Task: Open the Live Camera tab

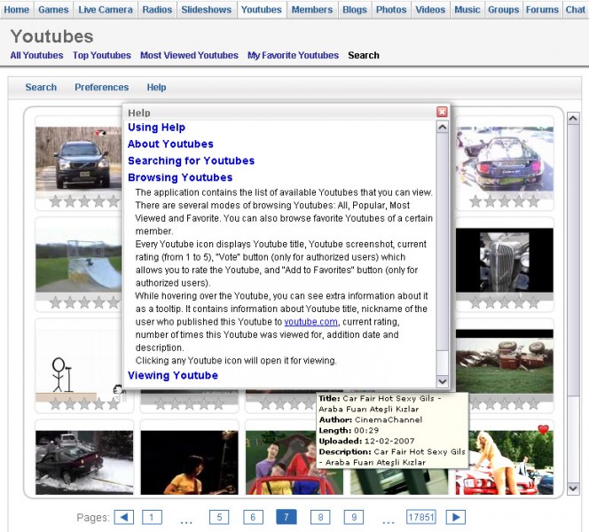Action: point(106,10)
